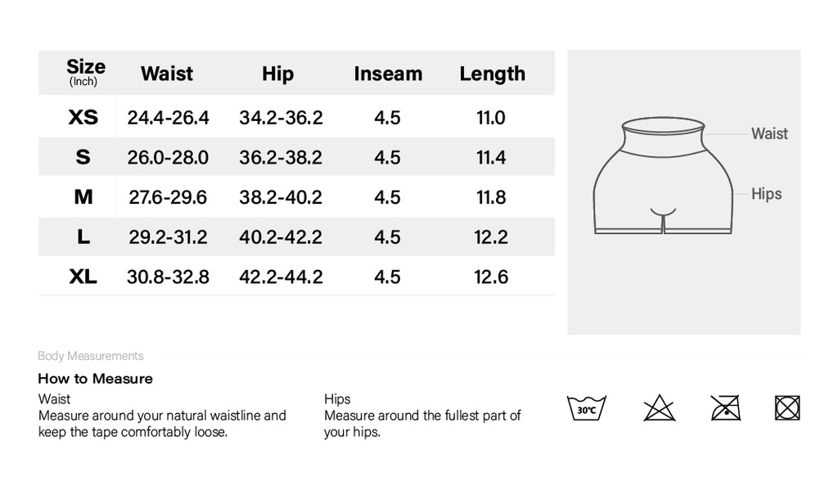Click the do-not-bleach triangle icon
This screenshot has width=838, height=477.
(659, 407)
